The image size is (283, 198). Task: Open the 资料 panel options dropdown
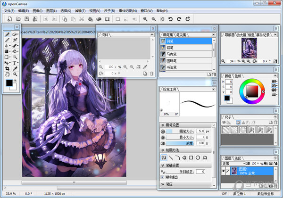click(x=152, y=34)
